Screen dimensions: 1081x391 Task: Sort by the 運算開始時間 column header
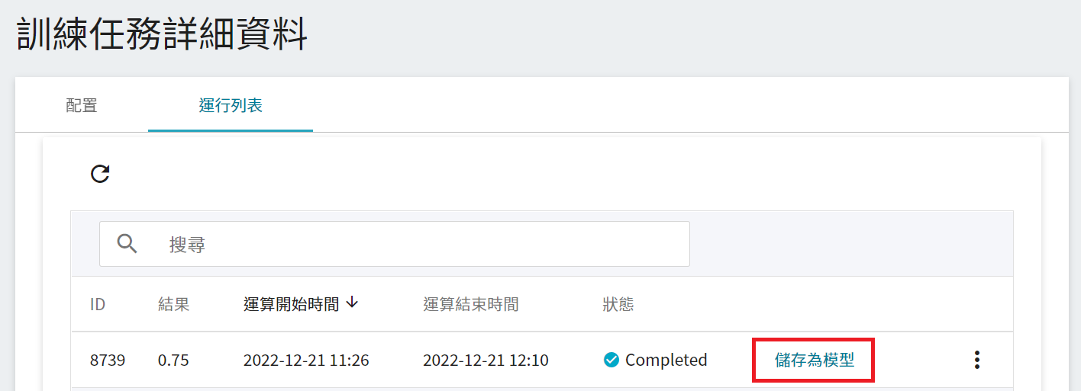click(291, 304)
